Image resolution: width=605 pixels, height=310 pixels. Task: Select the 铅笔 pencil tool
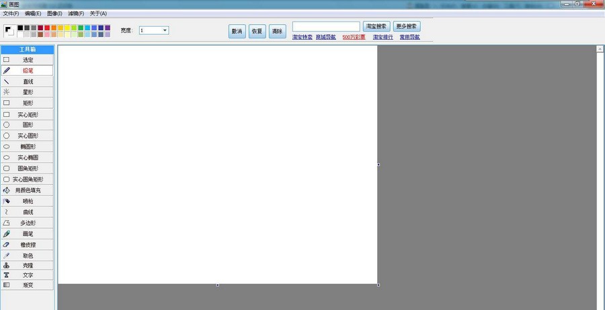27,71
